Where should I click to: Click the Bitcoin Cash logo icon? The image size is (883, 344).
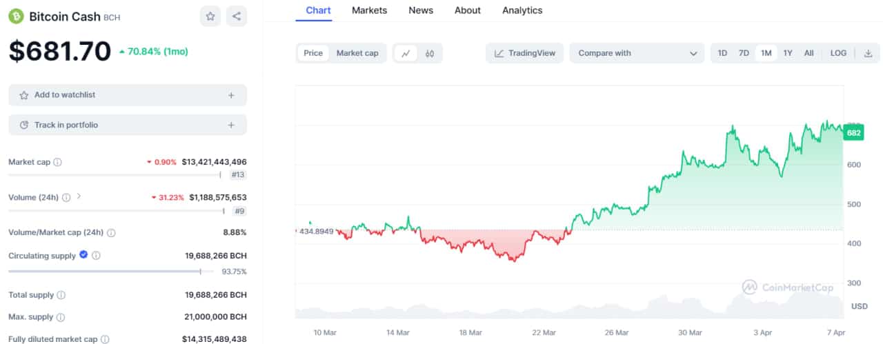coord(16,16)
